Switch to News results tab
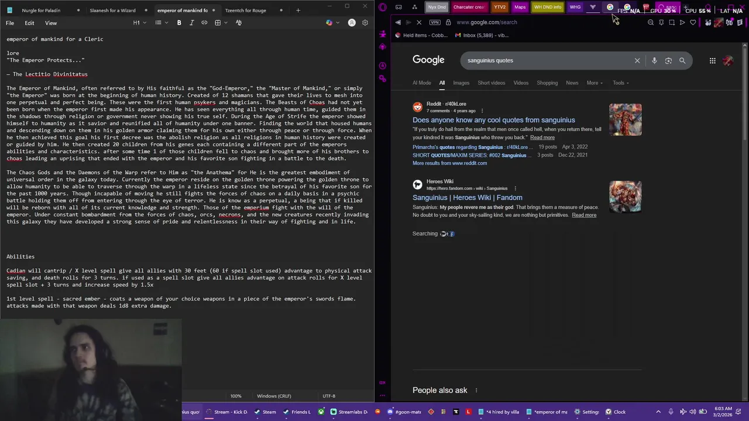749x421 pixels. (572, 83)
